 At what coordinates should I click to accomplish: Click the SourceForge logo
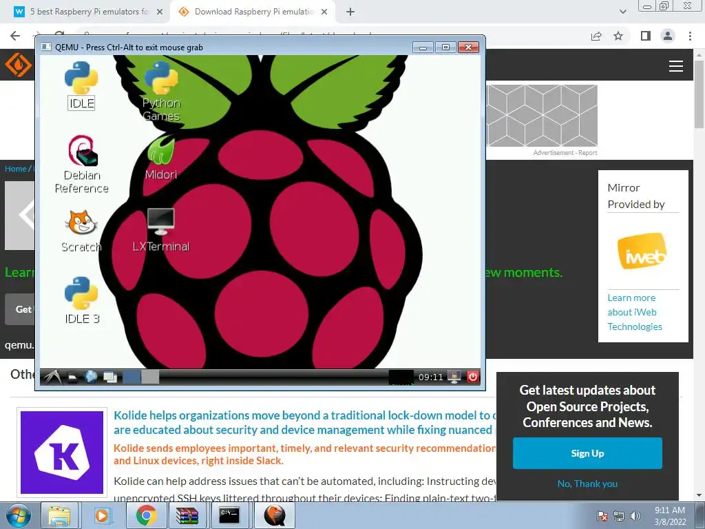(19, 65)
